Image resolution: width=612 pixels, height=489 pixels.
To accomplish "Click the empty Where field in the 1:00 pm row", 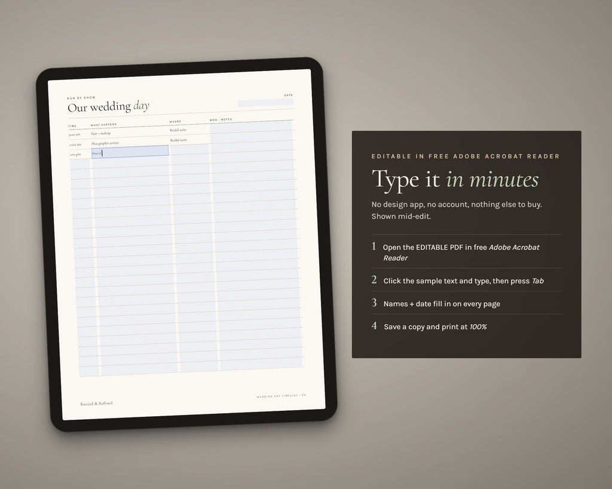I will pos(189,149).
